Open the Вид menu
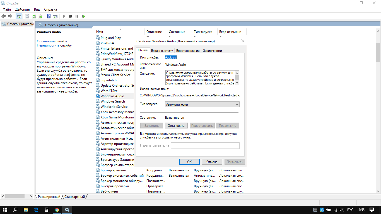The image size is (381, 214). [x=37, y=9]
